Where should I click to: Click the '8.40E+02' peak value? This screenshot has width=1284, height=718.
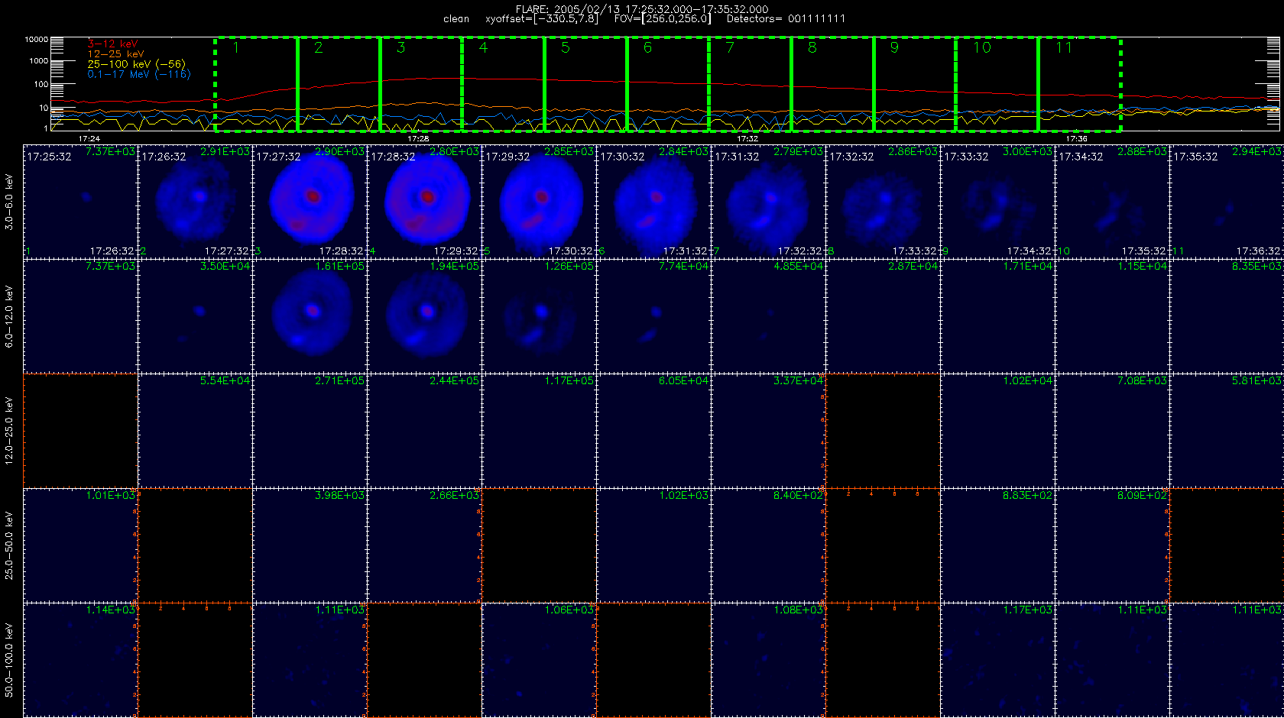point(798,496)
